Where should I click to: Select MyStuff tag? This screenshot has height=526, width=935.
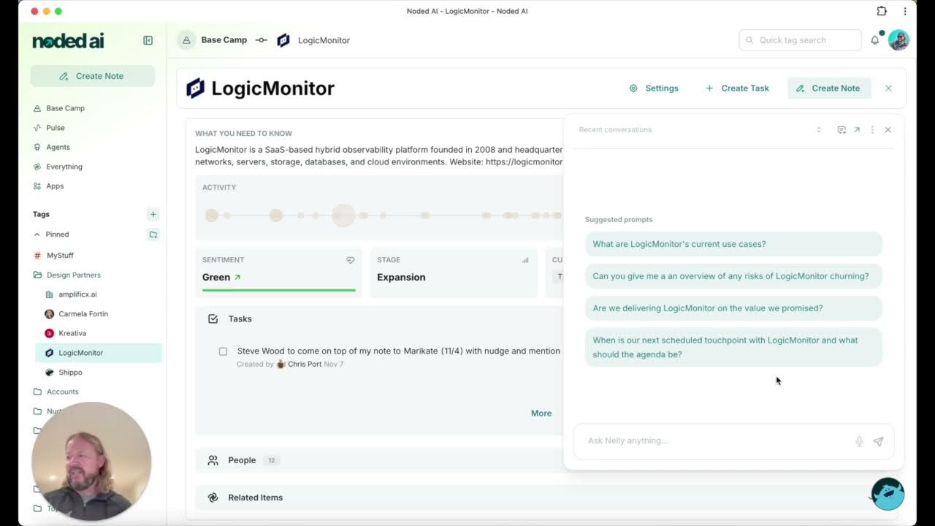tap(60, 256)
